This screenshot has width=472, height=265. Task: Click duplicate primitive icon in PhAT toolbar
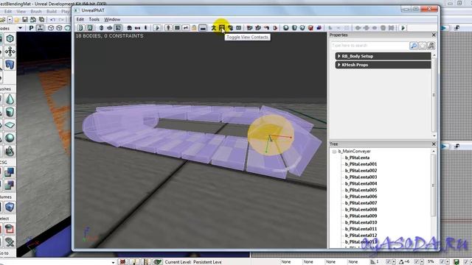(x=319, y=28)
